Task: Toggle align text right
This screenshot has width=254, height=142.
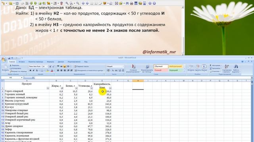Action: (x=65, y=71)
